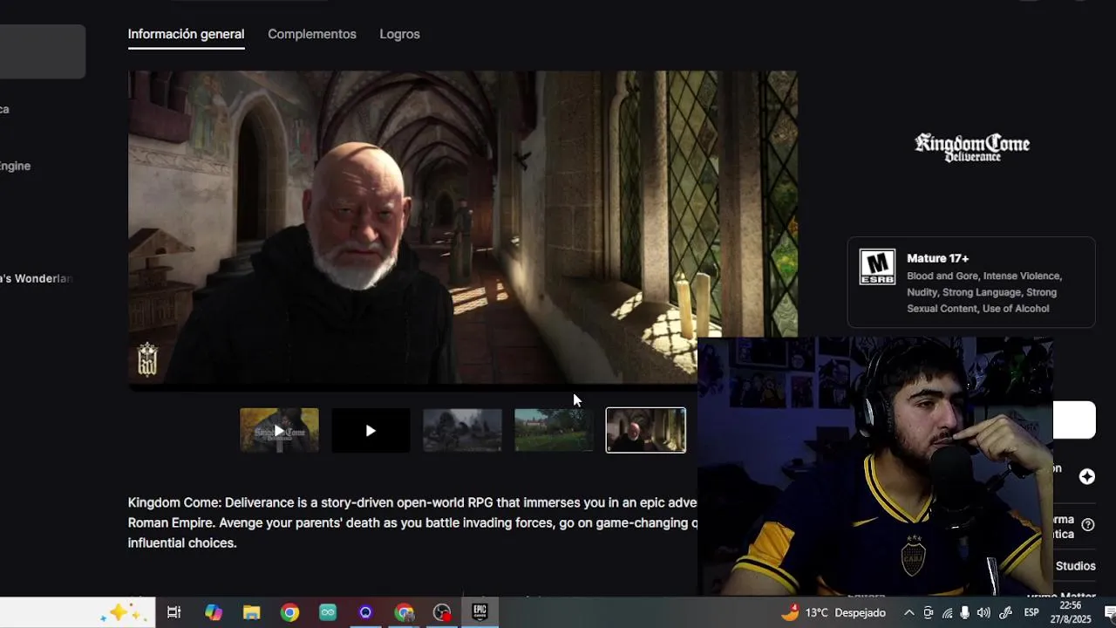Launch Copilot from the taskbar
Screen dimensions: 1116x628
214,612
